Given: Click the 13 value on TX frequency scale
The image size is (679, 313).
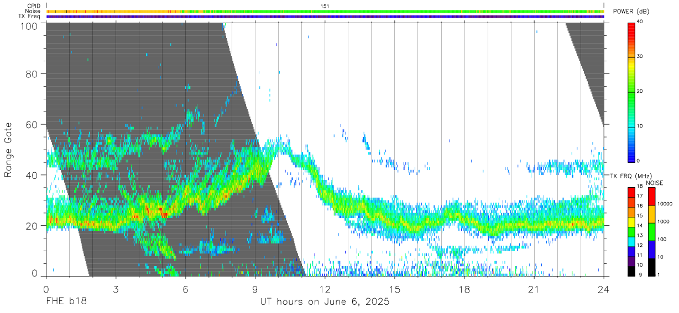Looking at the screenshot, I should [640, 235].
